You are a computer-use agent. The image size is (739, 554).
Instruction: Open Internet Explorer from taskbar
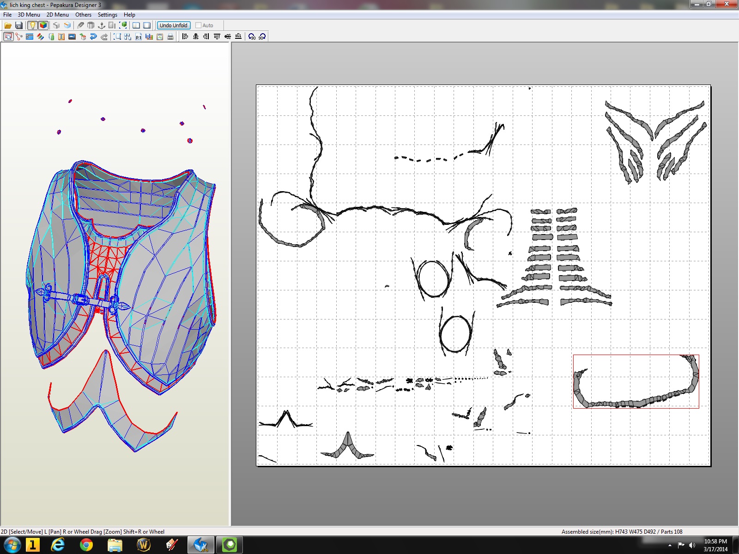click(58, 545)
